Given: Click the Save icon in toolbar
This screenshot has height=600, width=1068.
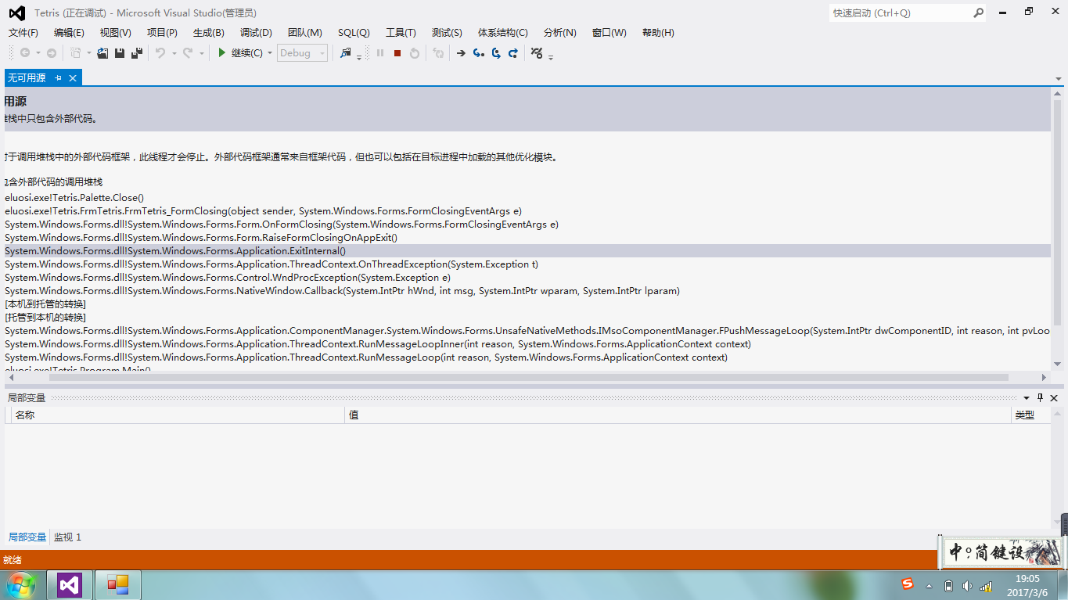Looking at the screenshot, I should pos(120,53).
